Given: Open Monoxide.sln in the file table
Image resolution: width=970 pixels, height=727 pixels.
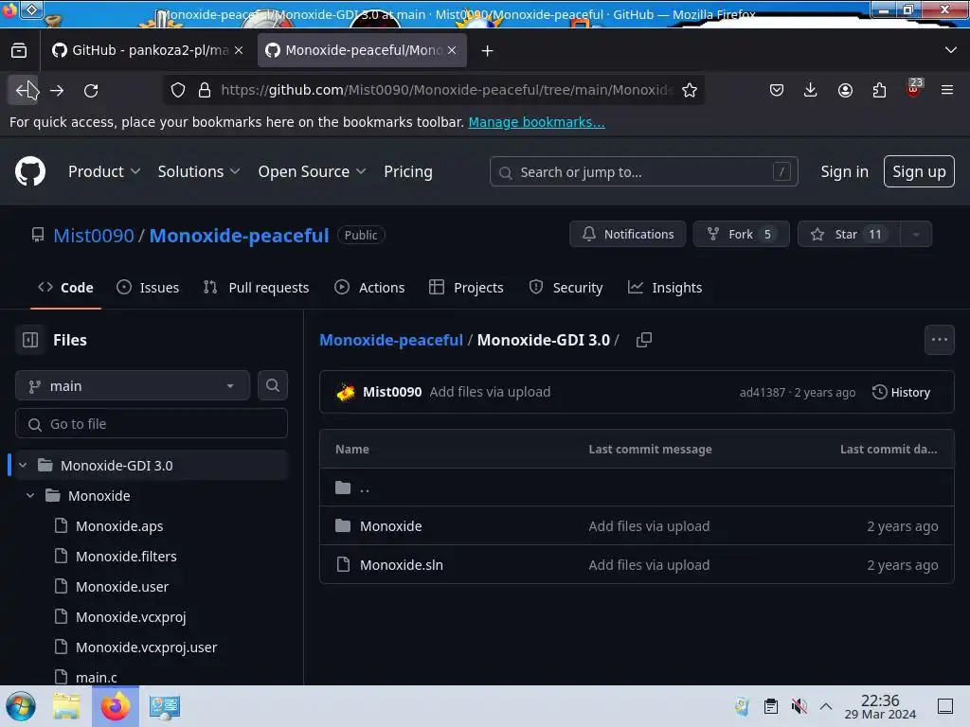Looking at the screenshot, I should coord(401,564).
